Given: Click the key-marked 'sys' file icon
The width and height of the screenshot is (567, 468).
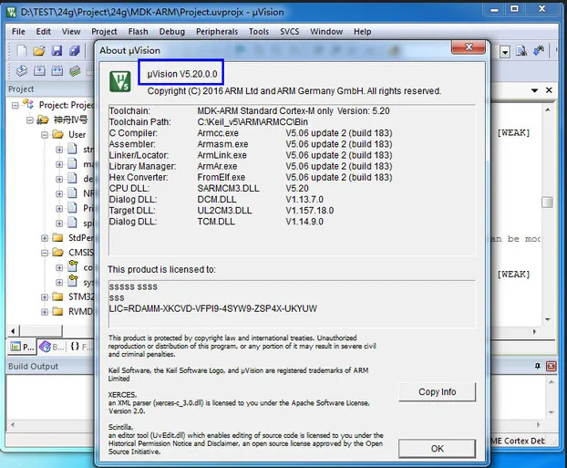Looking at the screenshot, I should [x=73, y=281].
